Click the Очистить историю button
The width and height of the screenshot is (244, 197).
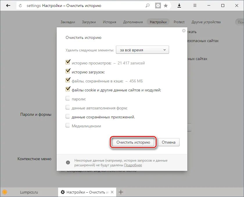point(133,142)
